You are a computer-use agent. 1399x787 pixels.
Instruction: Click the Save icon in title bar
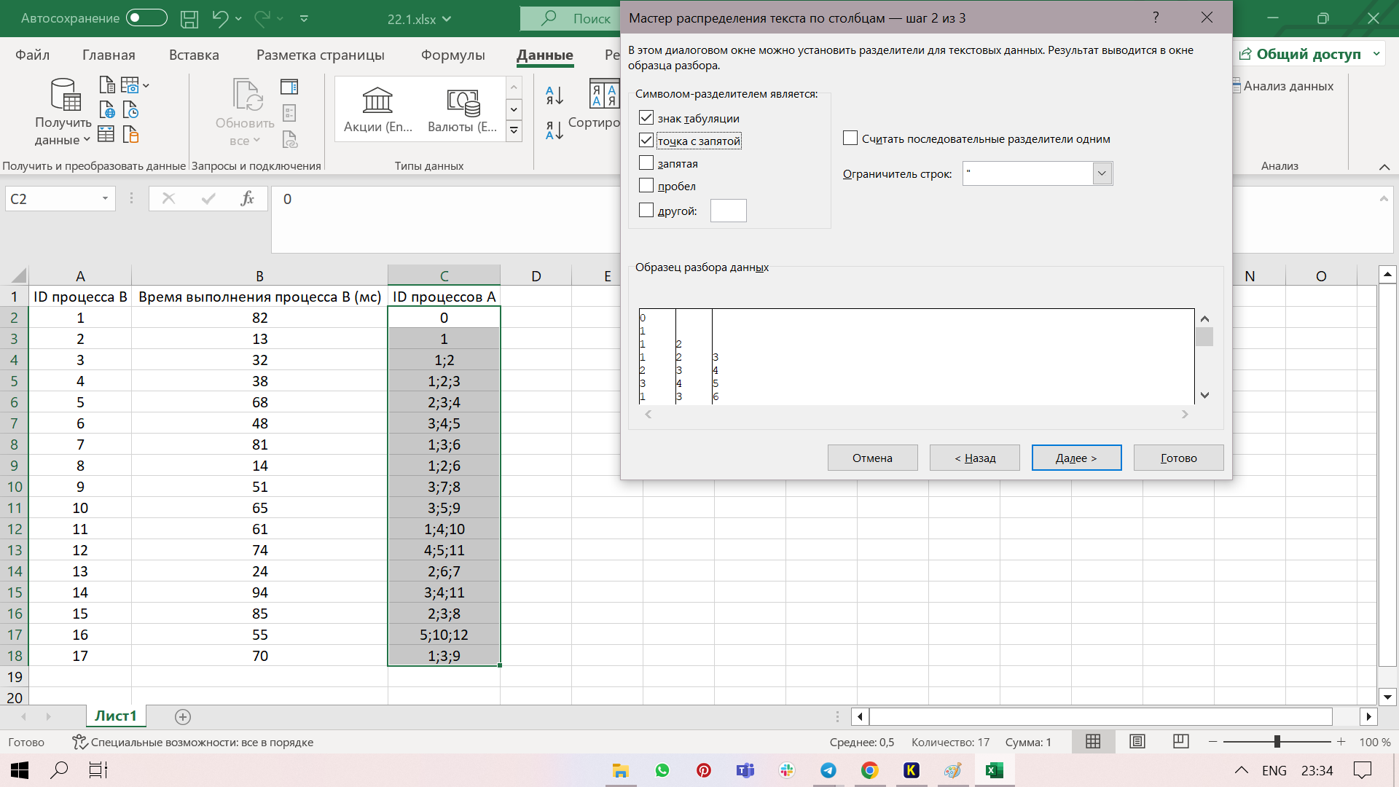(189, 19)
